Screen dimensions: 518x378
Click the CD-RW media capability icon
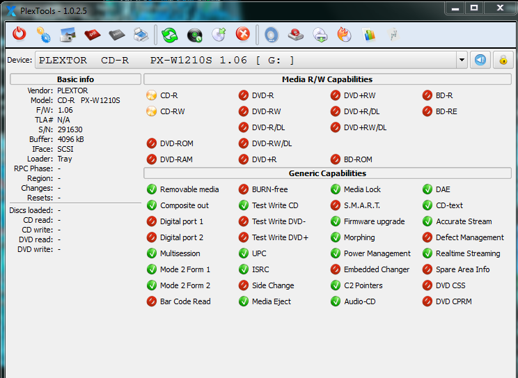pos(151,111)
